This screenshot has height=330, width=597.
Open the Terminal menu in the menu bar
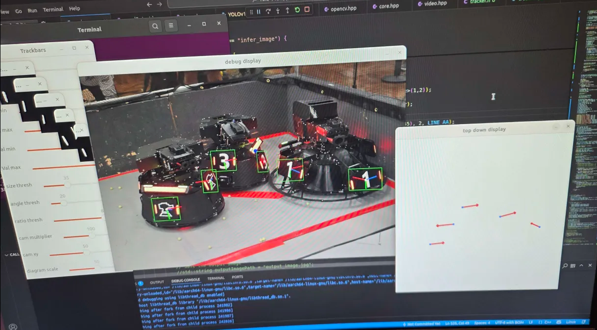tap(53, 9)
